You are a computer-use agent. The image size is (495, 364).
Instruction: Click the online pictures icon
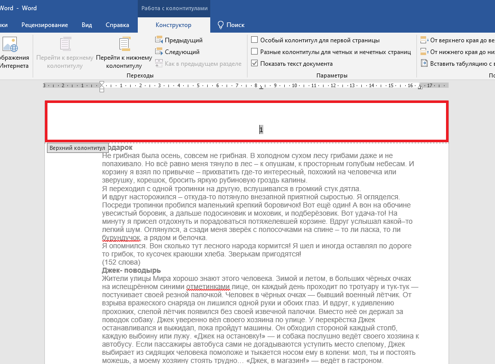tap(10, 44)
